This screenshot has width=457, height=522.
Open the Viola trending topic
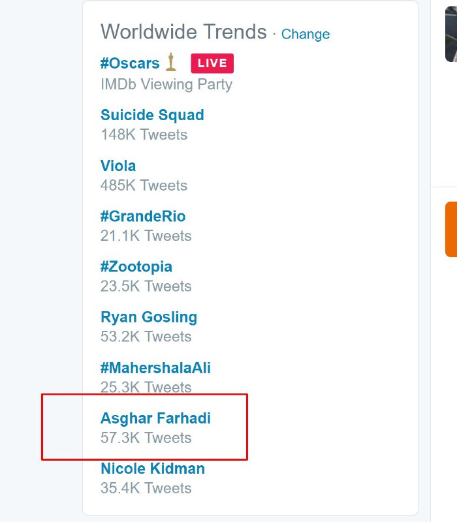pyautogui.click(x=118, y=166)
